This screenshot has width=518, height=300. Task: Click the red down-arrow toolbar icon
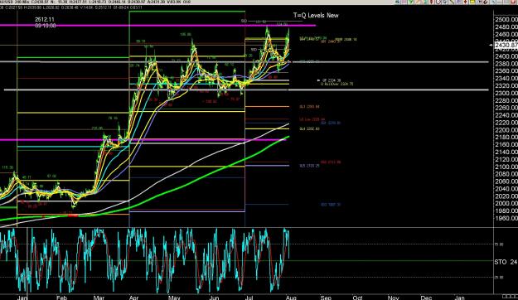pos(466,2)
